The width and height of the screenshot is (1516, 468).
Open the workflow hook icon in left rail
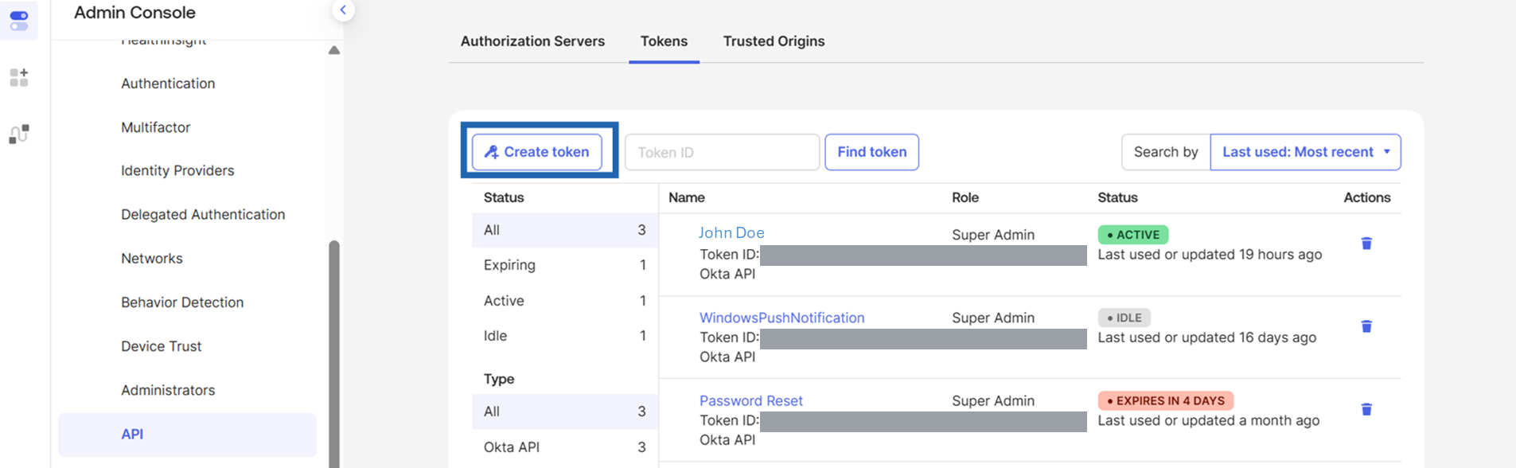[x=19, y=134]
